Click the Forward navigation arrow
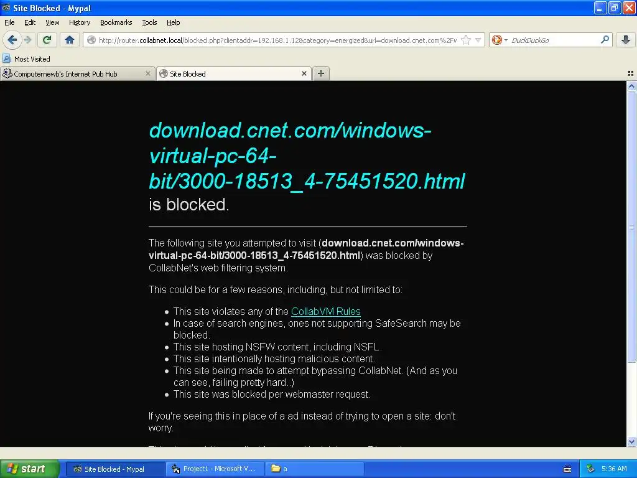 click(27, 40)
